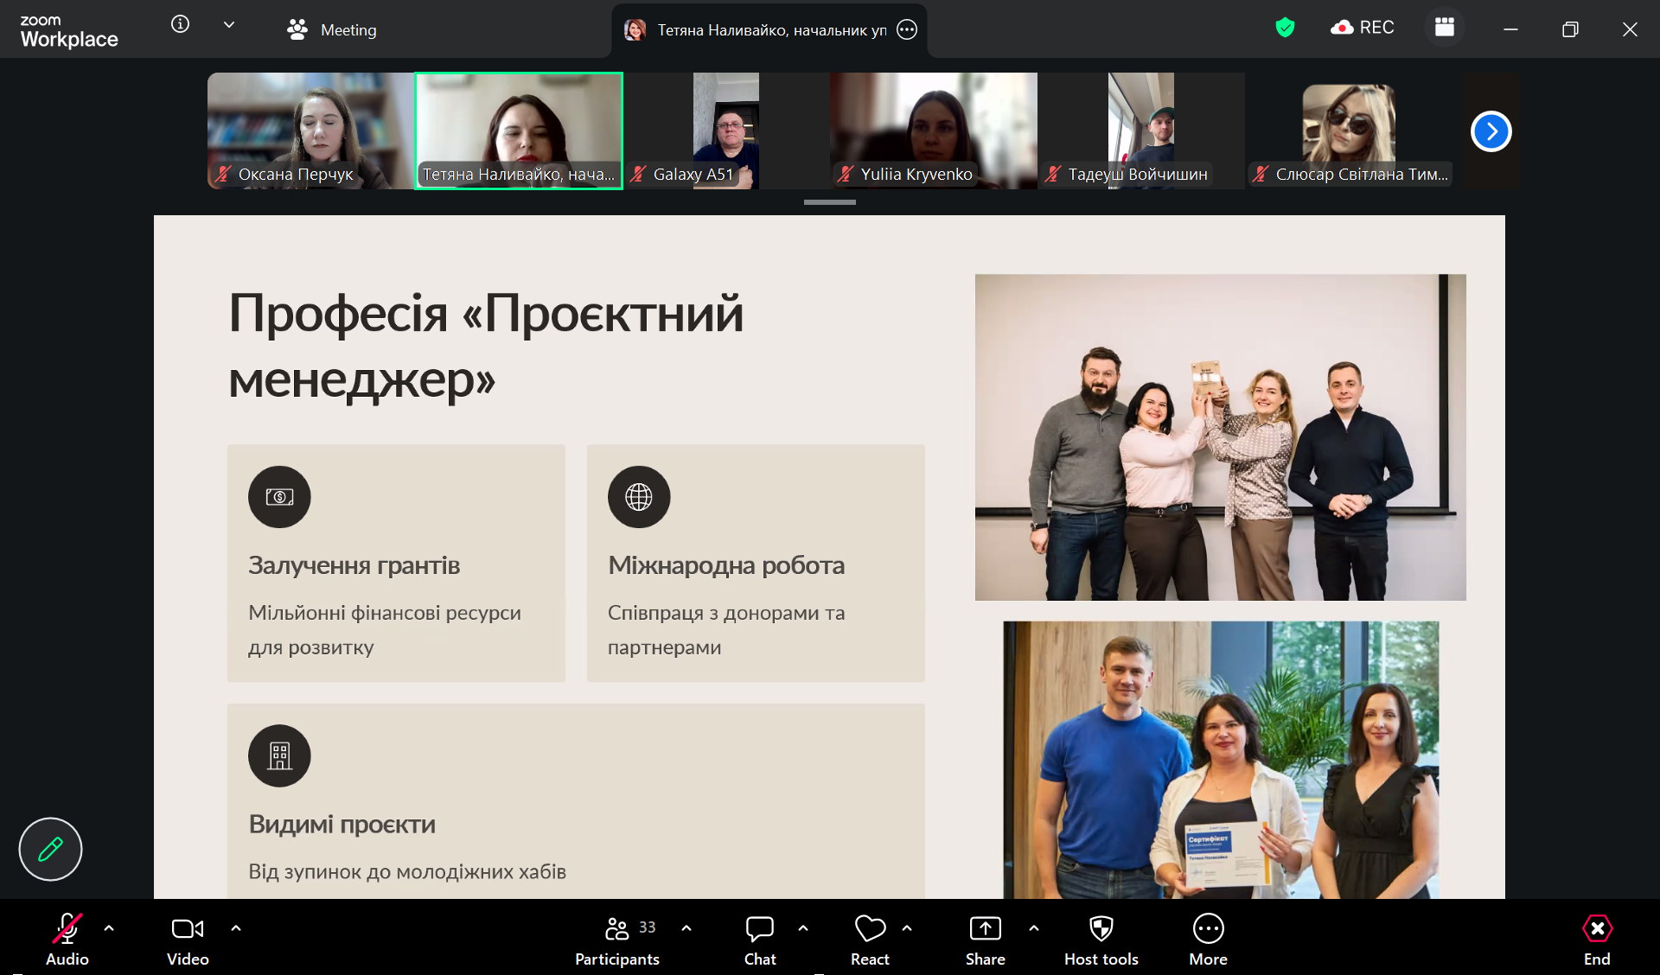
Task: Open the annotation pencil tool
Action: (x=50, y=849)
